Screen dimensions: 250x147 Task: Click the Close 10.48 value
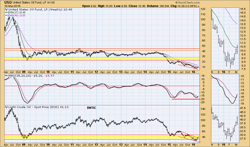137,6
